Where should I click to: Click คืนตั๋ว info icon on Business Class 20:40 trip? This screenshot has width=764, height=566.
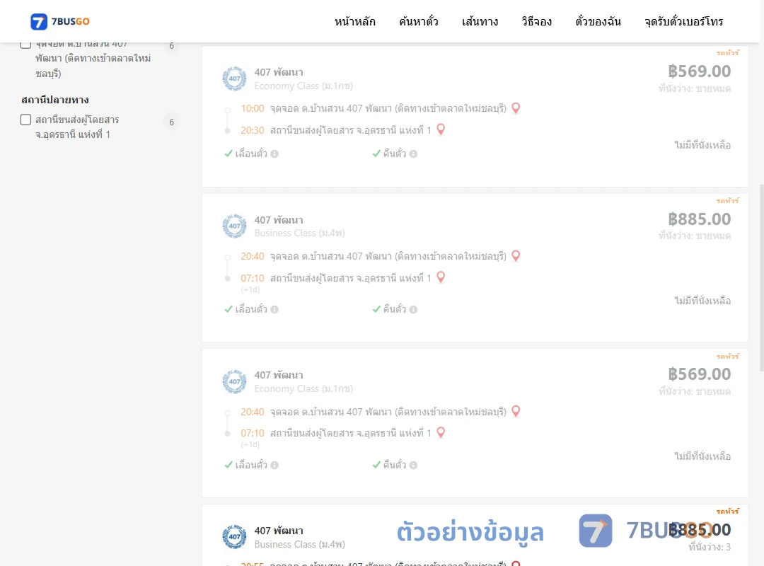click(x=414, y=310)
